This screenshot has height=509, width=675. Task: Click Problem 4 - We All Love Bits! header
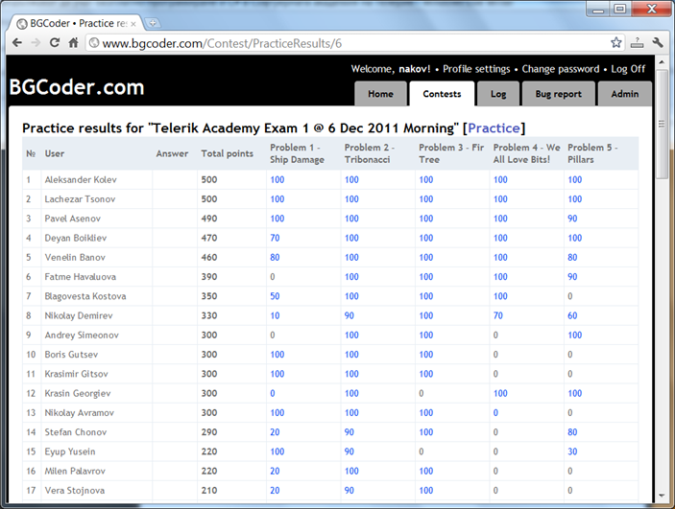tap(526, 153)
